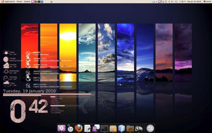Viewport: 212px width, 133px height.
Task: Launch GNOME Do from the dock
Action: [61, 128]
